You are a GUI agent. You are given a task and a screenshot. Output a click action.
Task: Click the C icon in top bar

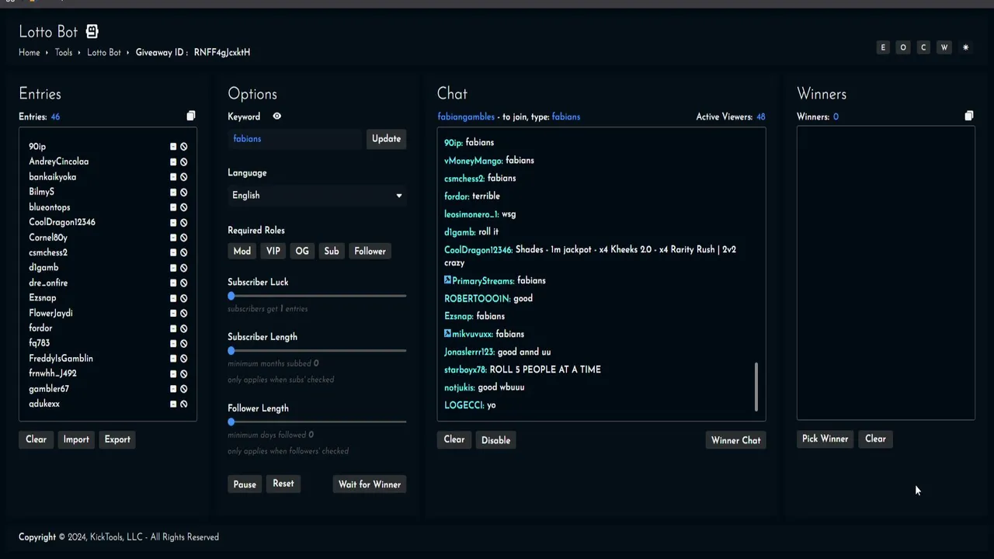click(x=923, y=47)
